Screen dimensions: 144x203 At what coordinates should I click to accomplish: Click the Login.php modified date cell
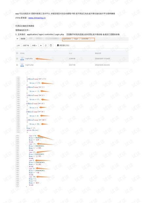coord(102,59)
